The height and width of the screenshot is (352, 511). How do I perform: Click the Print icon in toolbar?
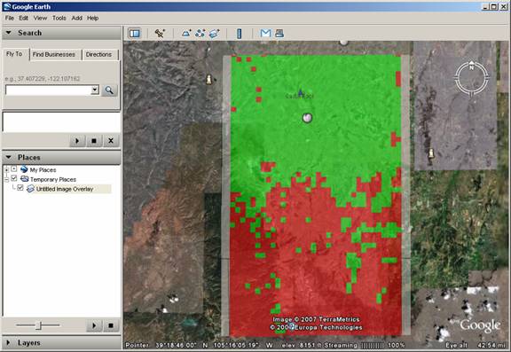[279, 33]
